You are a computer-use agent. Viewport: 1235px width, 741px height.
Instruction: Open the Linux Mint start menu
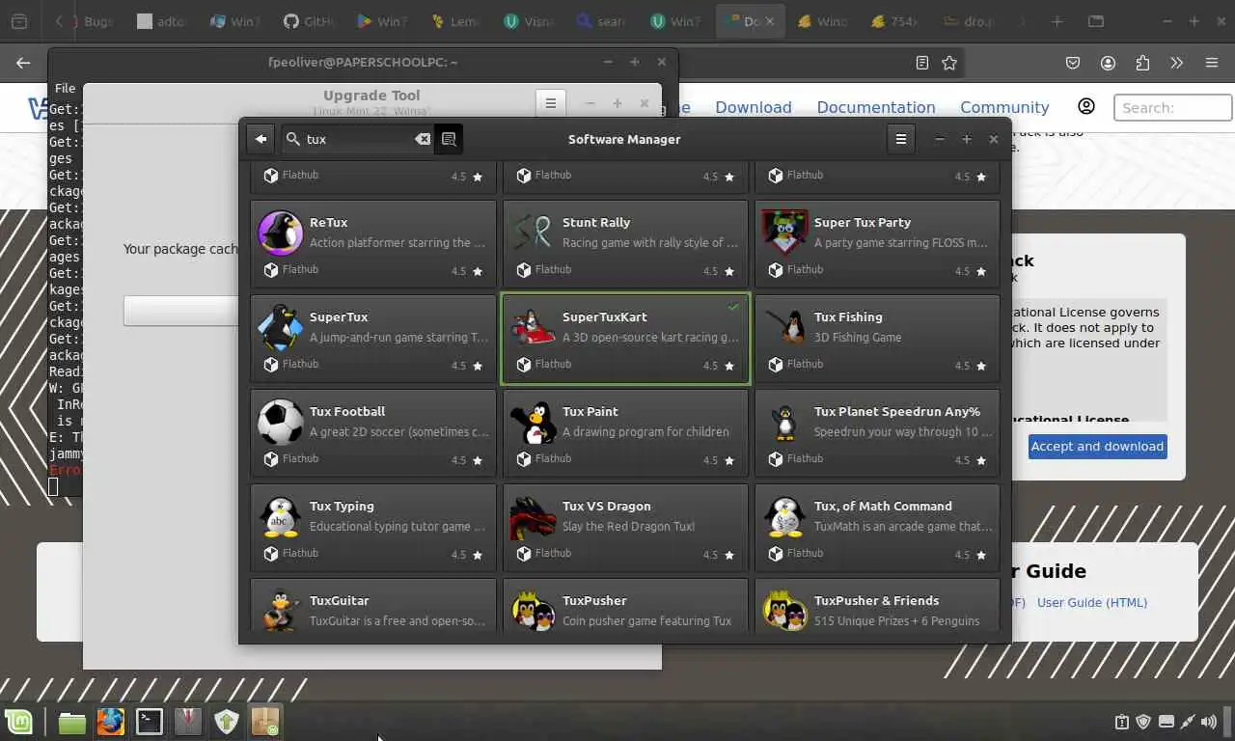[18, 722]
